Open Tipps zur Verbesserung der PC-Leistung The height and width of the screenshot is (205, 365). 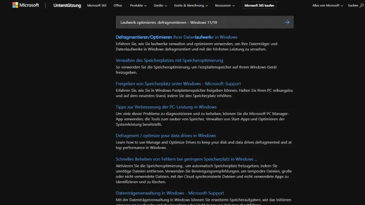click(x=166, y=107)
